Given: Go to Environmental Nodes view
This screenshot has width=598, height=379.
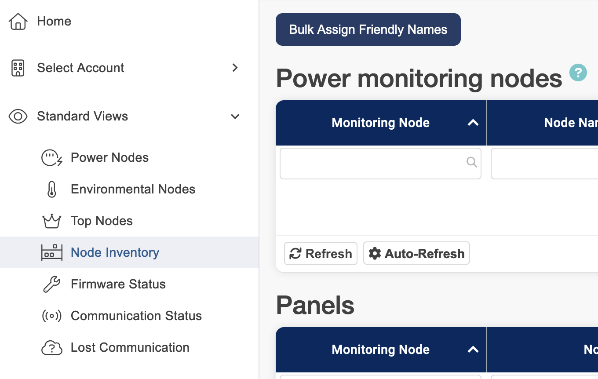Looking at the screenshot, I should (133, 189).
